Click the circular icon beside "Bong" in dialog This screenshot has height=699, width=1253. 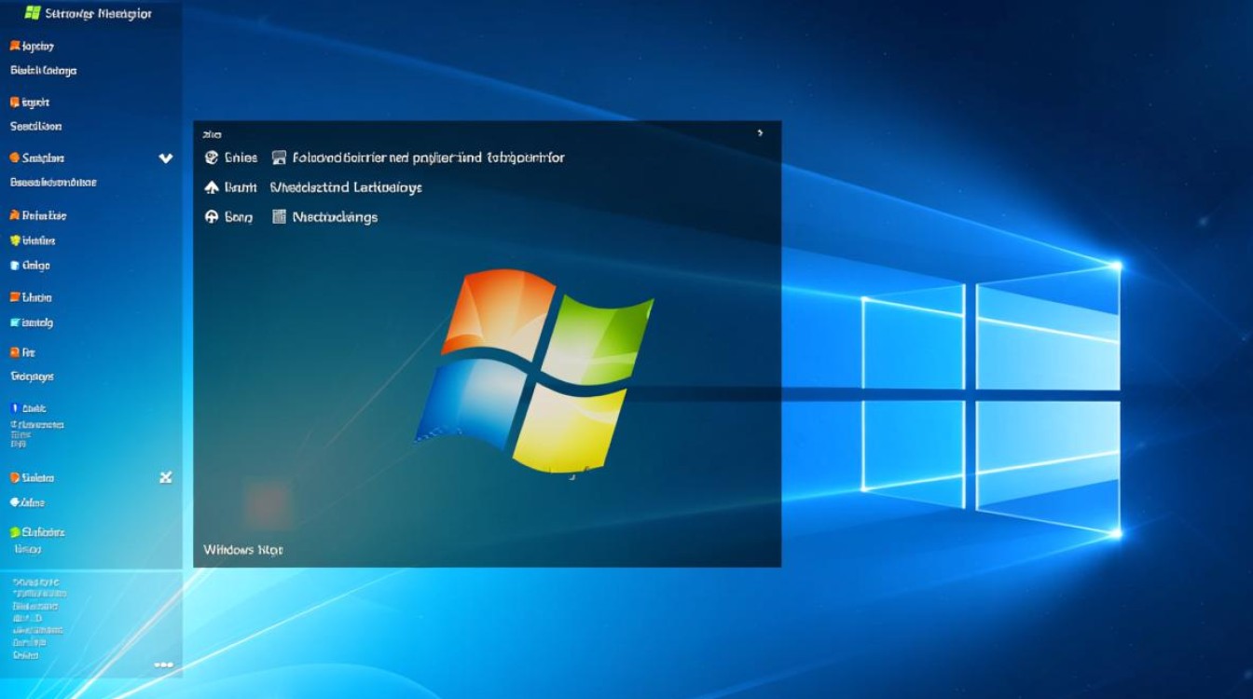212,217
